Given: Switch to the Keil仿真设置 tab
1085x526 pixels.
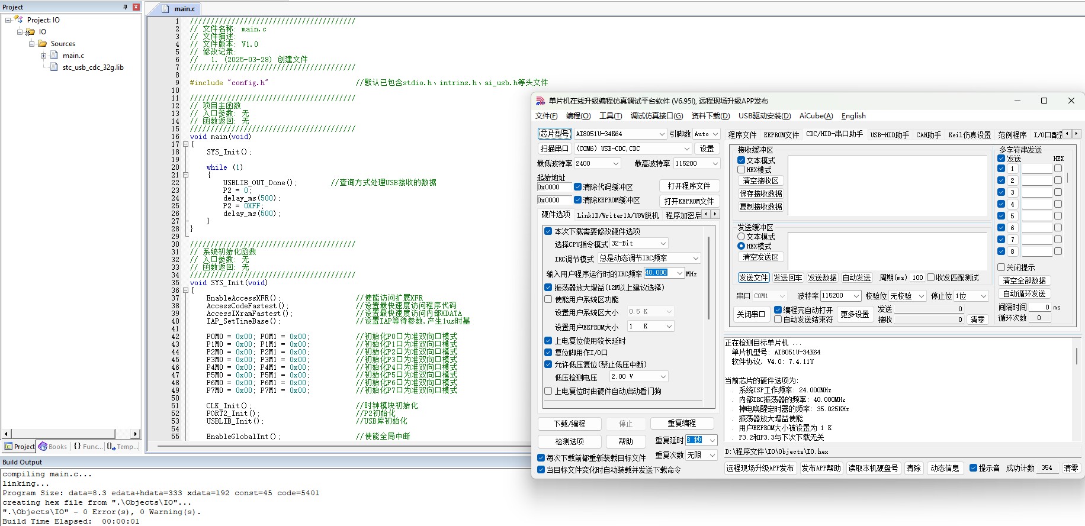Looking at the screenshot, I should (969, 135).
